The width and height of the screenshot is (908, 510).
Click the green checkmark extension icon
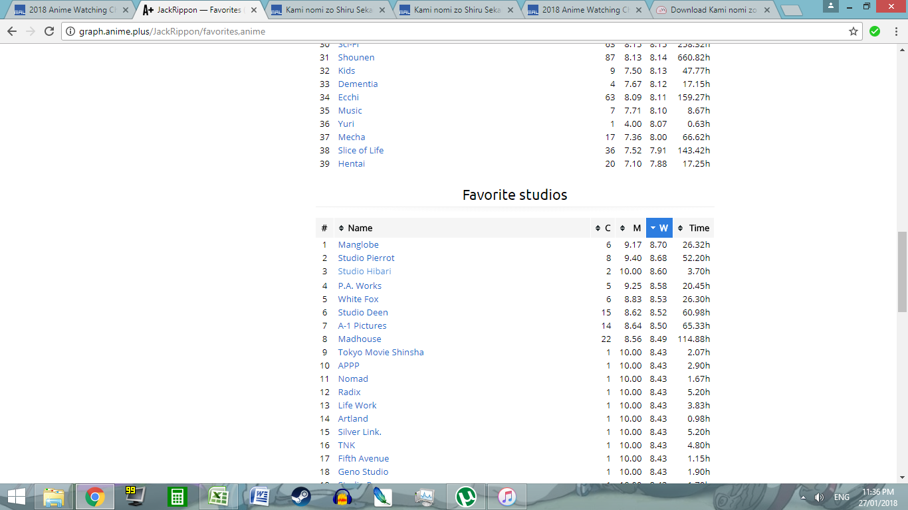tap(875, 31)
